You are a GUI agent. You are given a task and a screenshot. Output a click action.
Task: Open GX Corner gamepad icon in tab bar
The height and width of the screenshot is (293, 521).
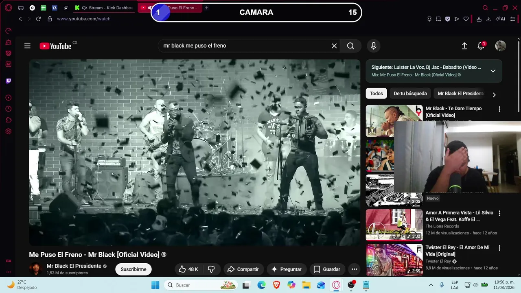(21, 8)
